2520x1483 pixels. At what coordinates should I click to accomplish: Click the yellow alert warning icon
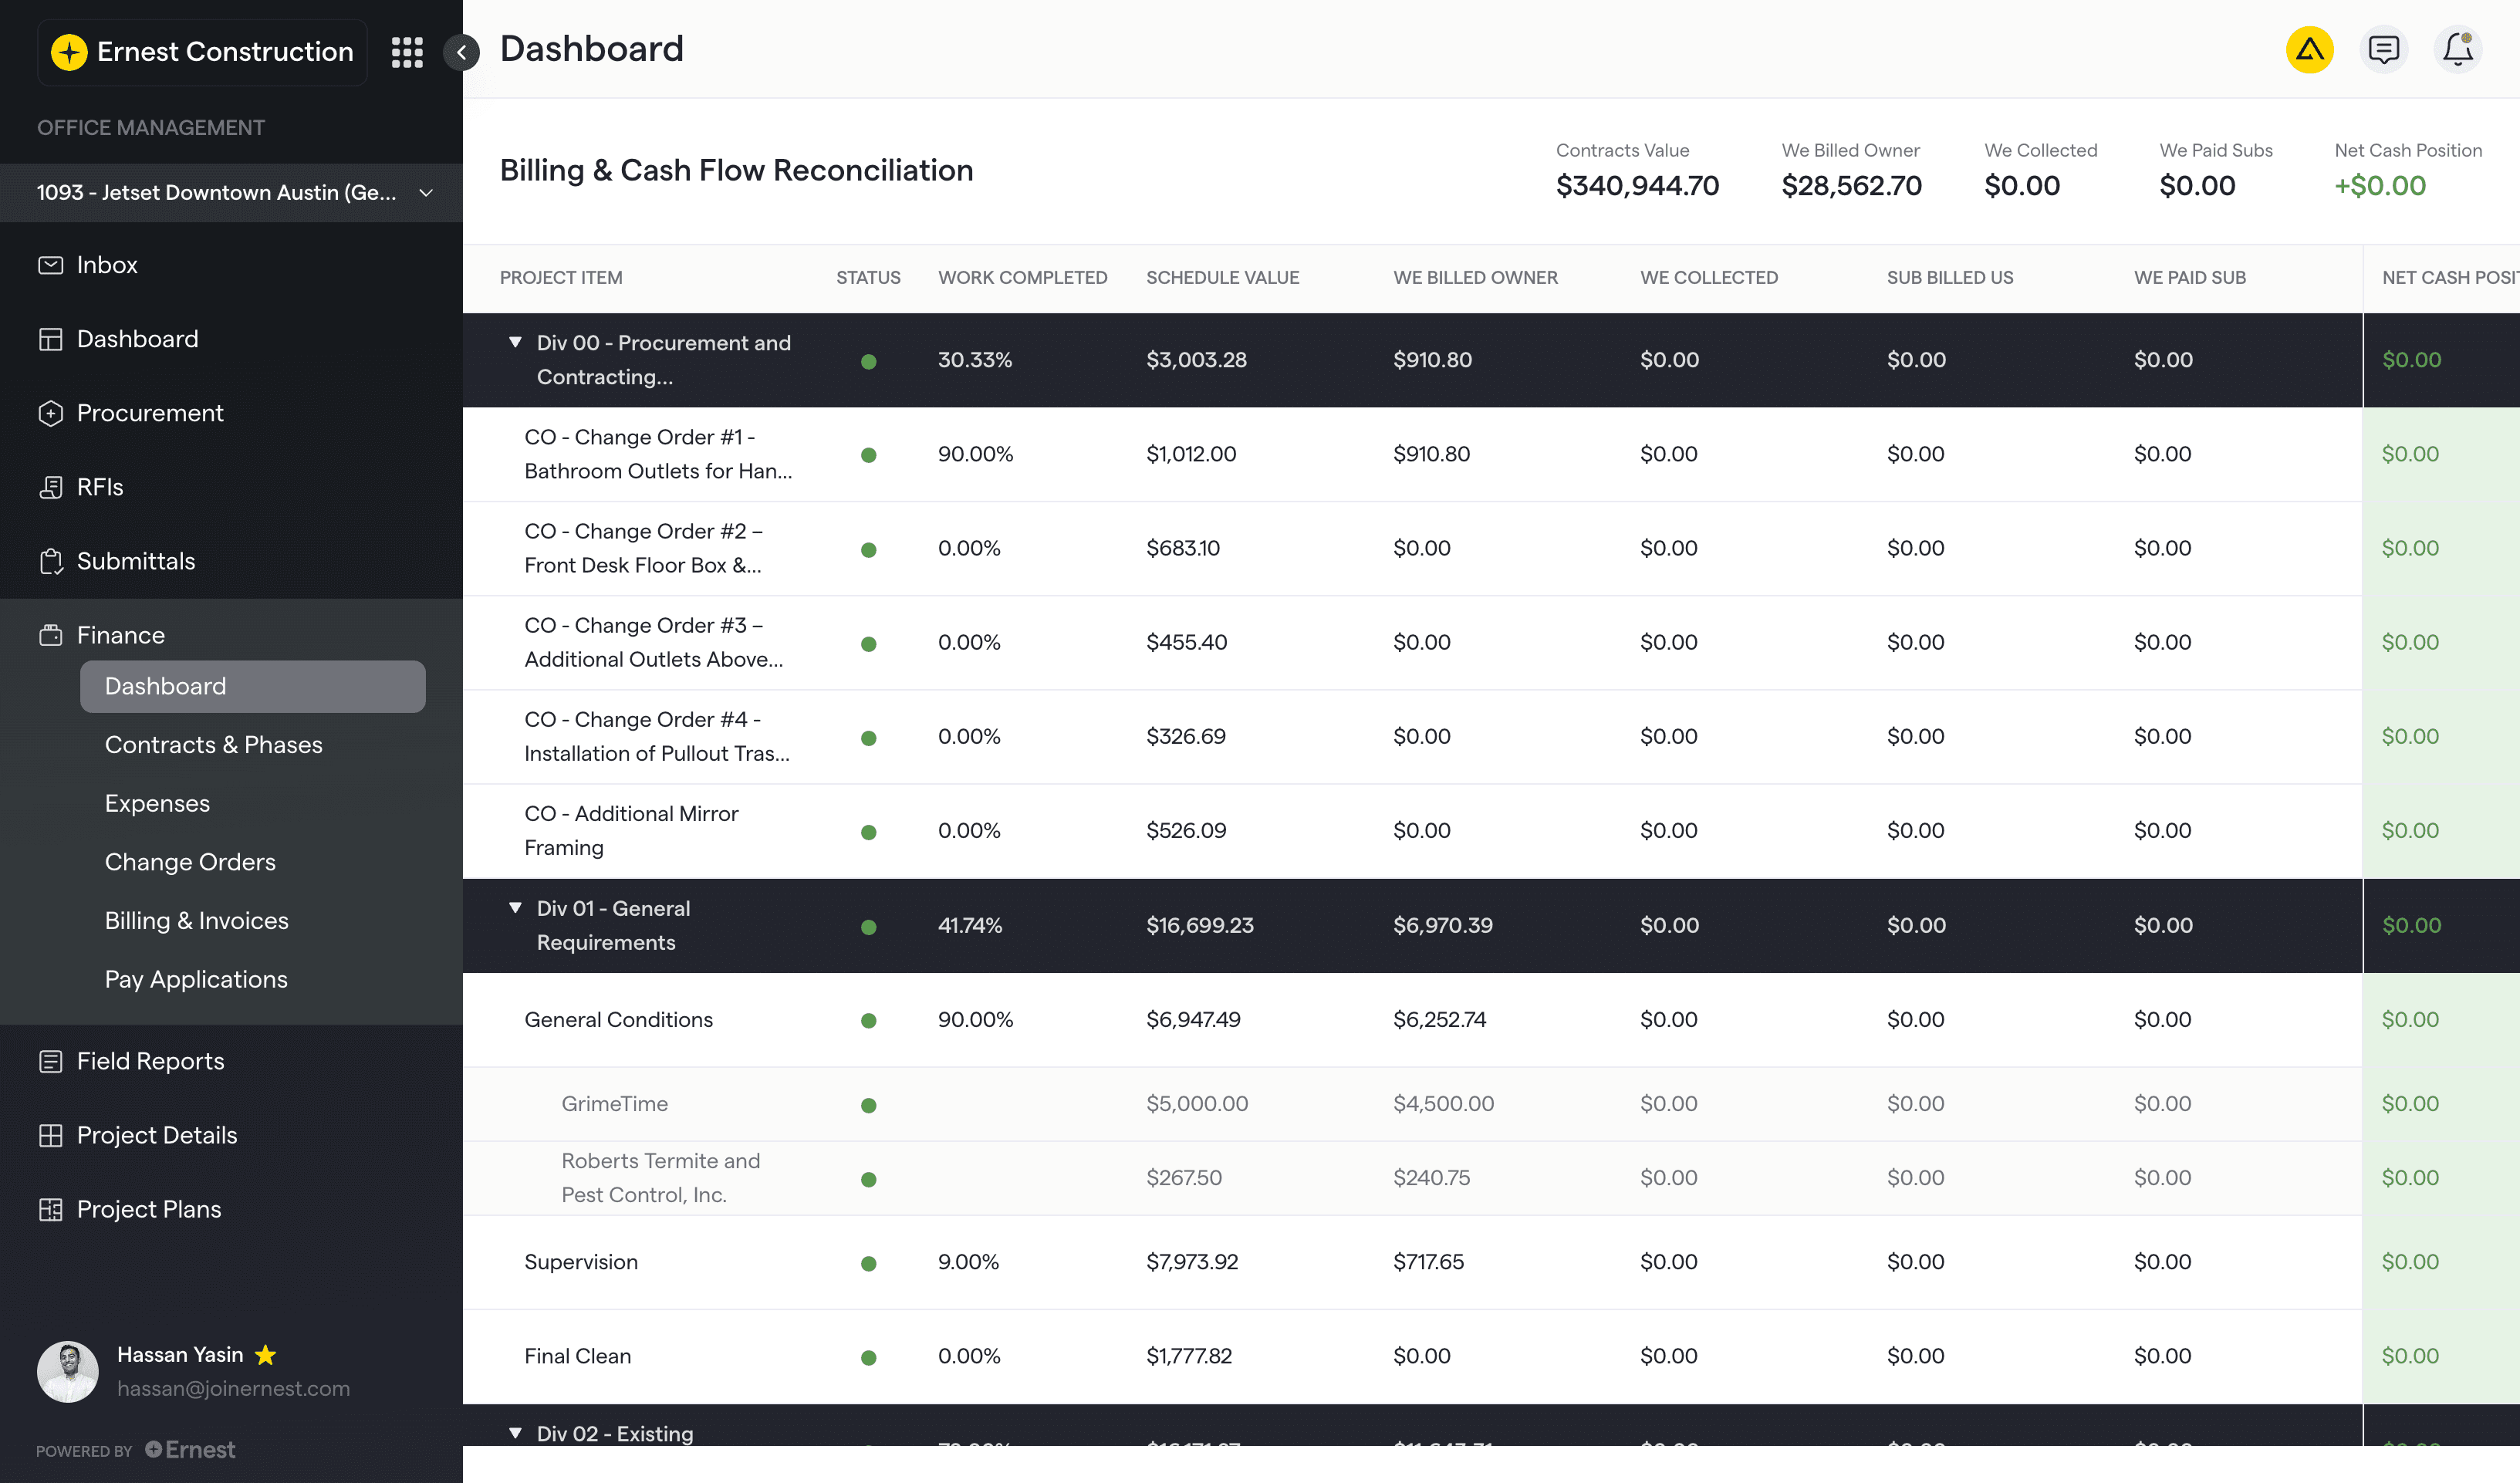click(2310, 48)
